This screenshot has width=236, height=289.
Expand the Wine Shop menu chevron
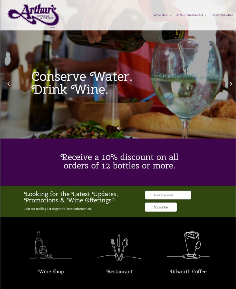point(170,15)
